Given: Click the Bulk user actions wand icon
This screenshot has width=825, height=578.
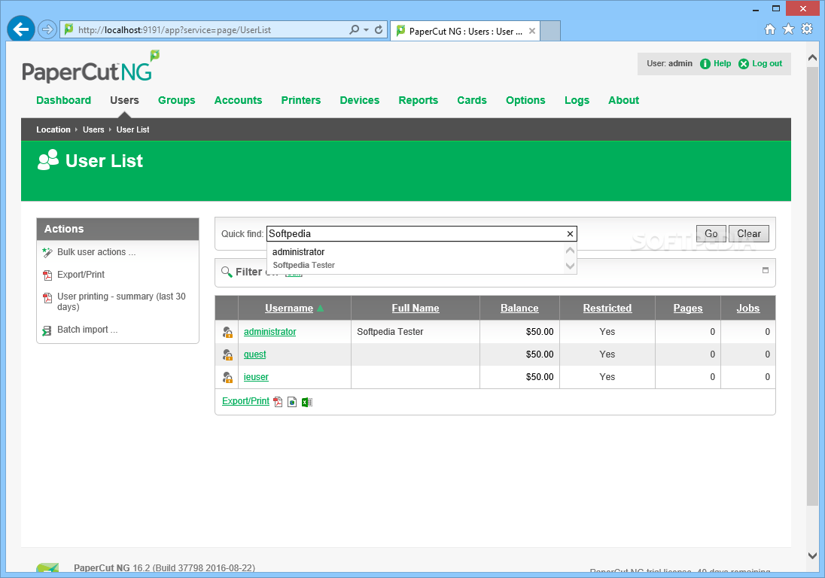Looking at the screenshot, I should [47, 252].
